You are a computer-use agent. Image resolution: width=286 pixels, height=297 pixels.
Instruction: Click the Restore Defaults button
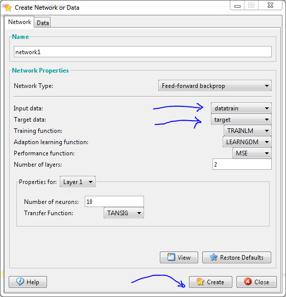click(x=236, y=258)
